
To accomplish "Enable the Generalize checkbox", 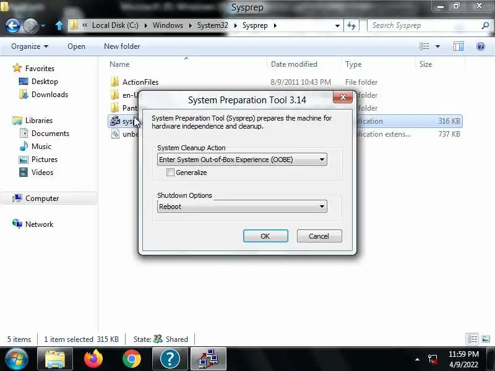I will tap(170, 173).
